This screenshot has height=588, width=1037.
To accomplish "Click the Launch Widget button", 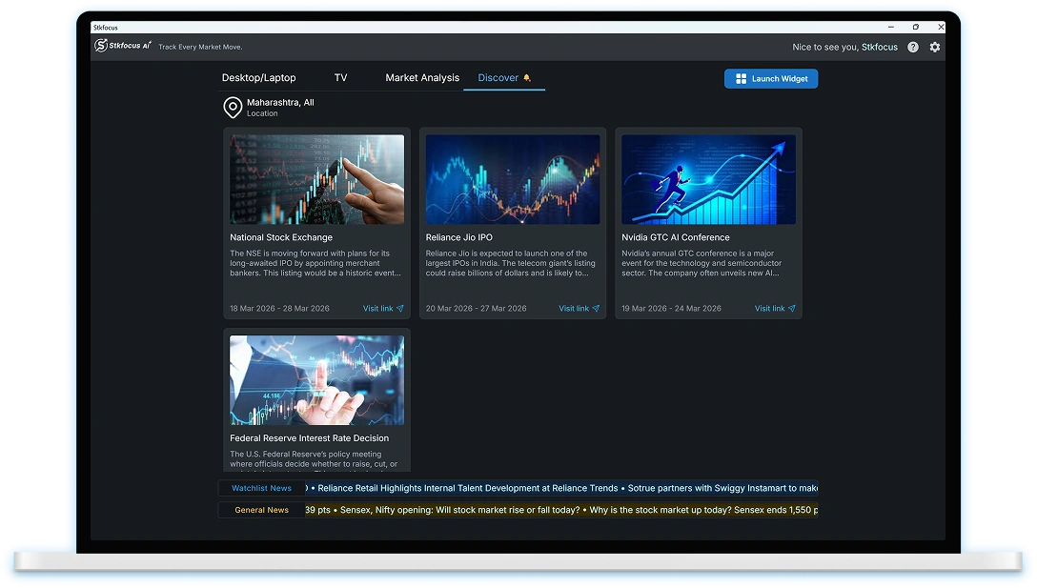I will (x=771, y=79).
